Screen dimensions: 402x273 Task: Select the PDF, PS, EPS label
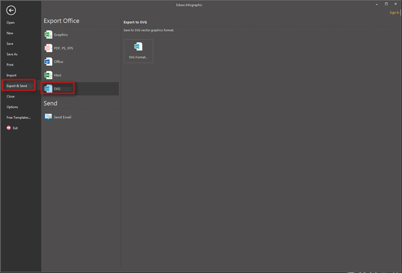[x=63, y=48]
